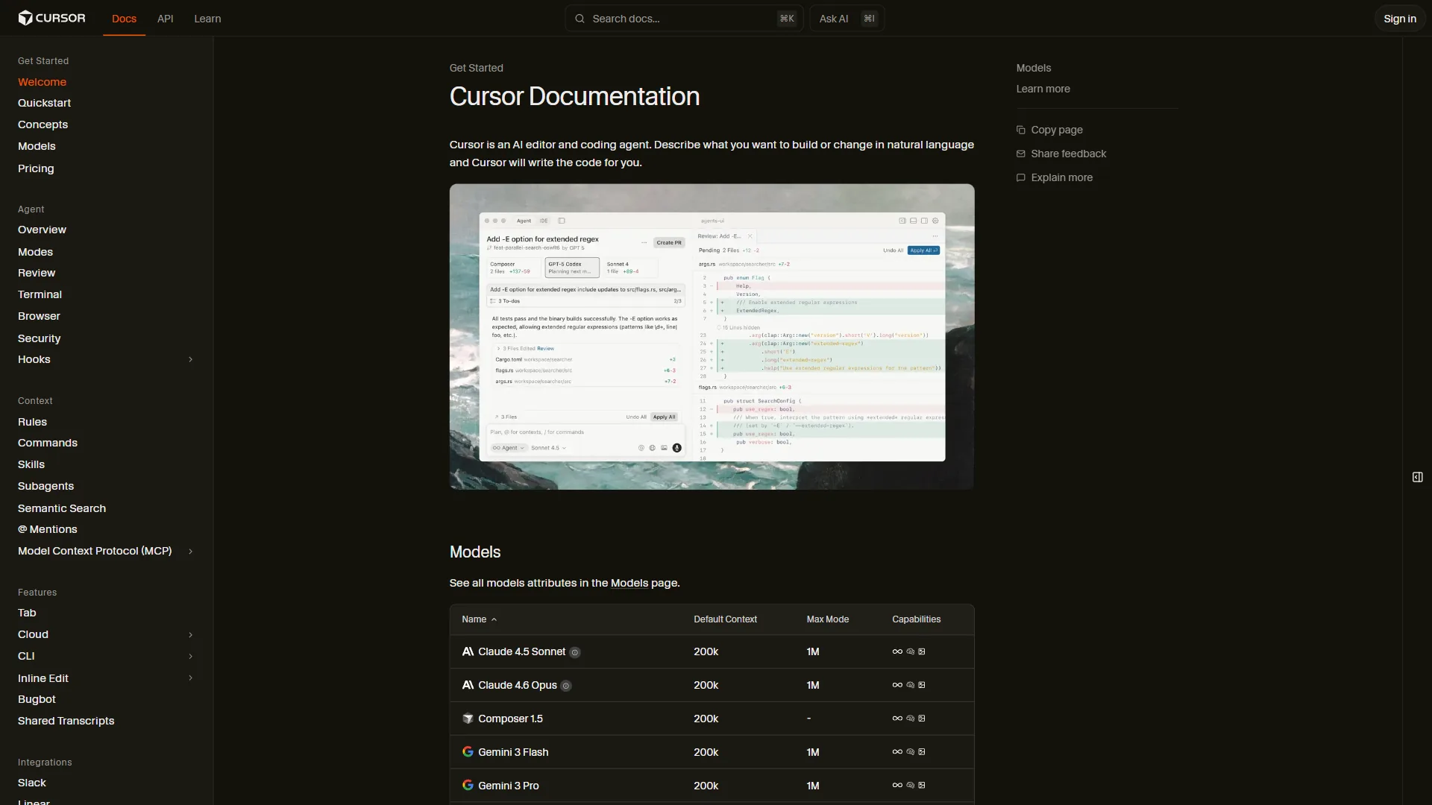Open the Browser page in sidebar

coord(39,316)
